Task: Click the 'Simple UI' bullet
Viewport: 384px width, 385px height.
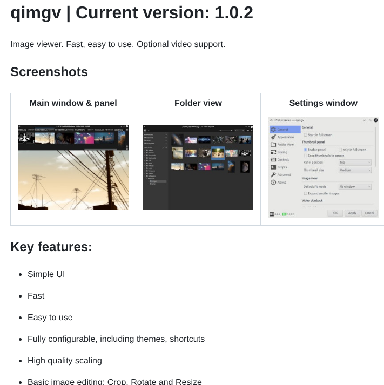Action: [46, 274]
